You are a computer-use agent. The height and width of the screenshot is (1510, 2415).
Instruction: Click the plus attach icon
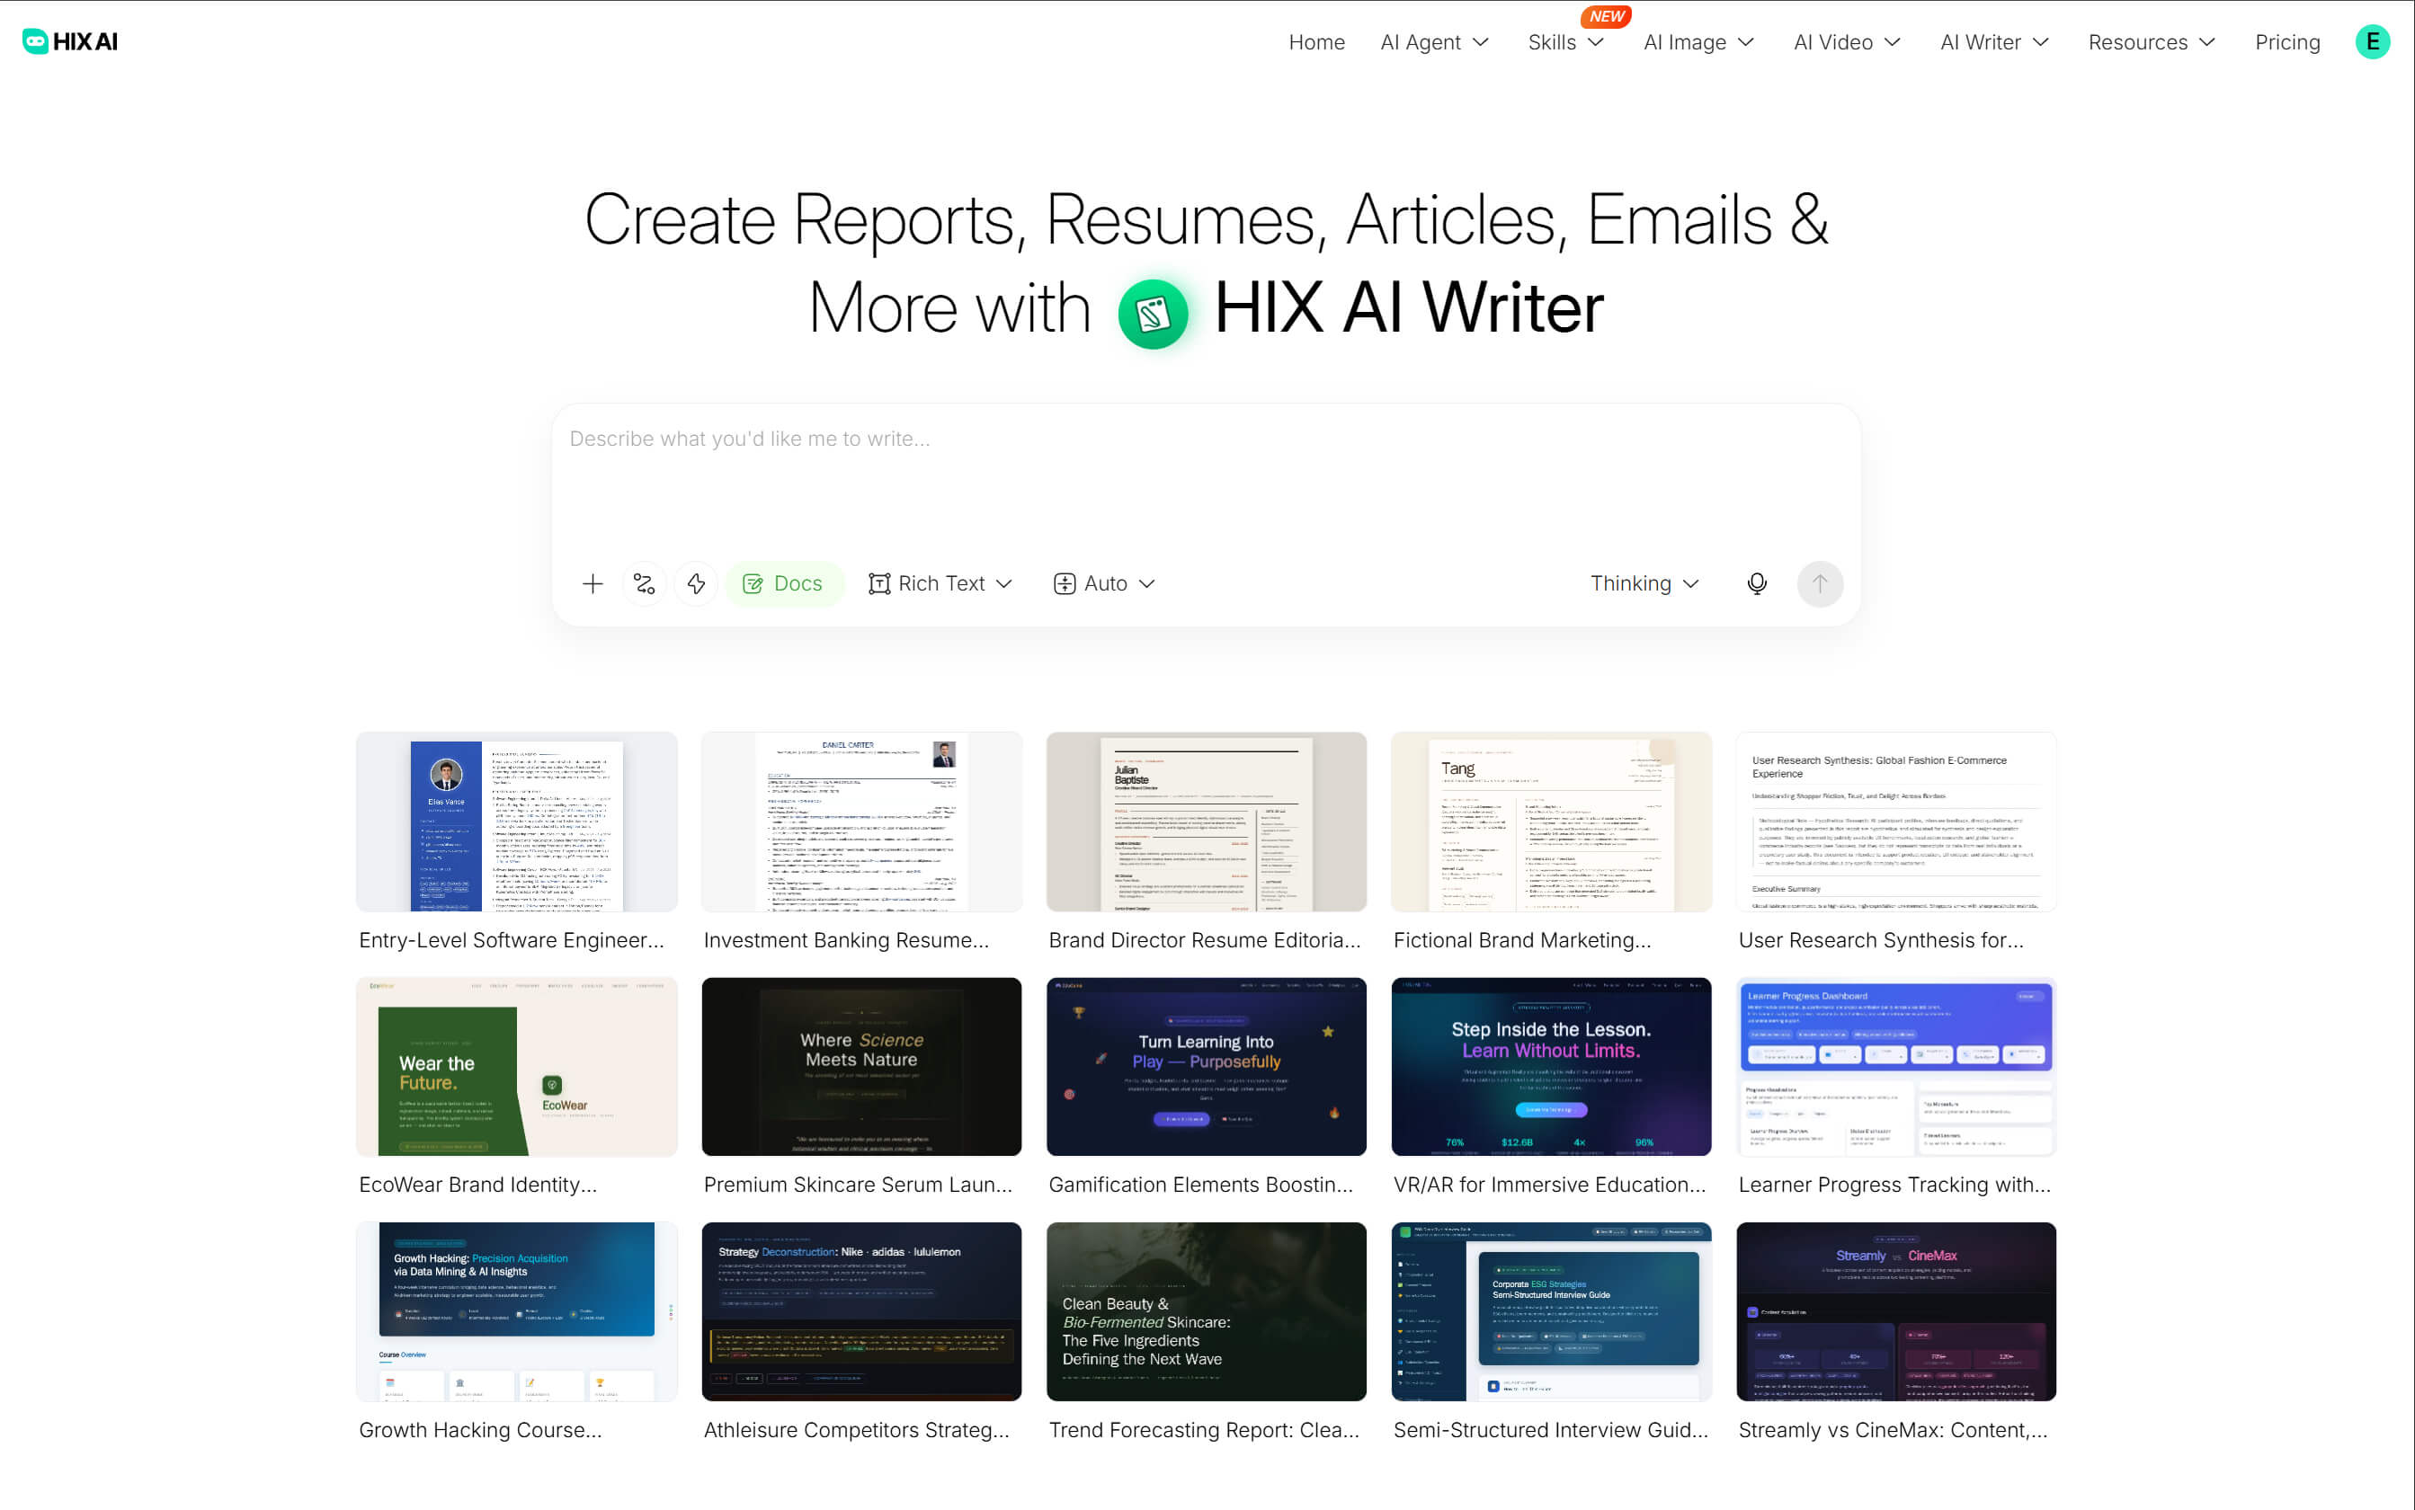[x=593, y=583]
